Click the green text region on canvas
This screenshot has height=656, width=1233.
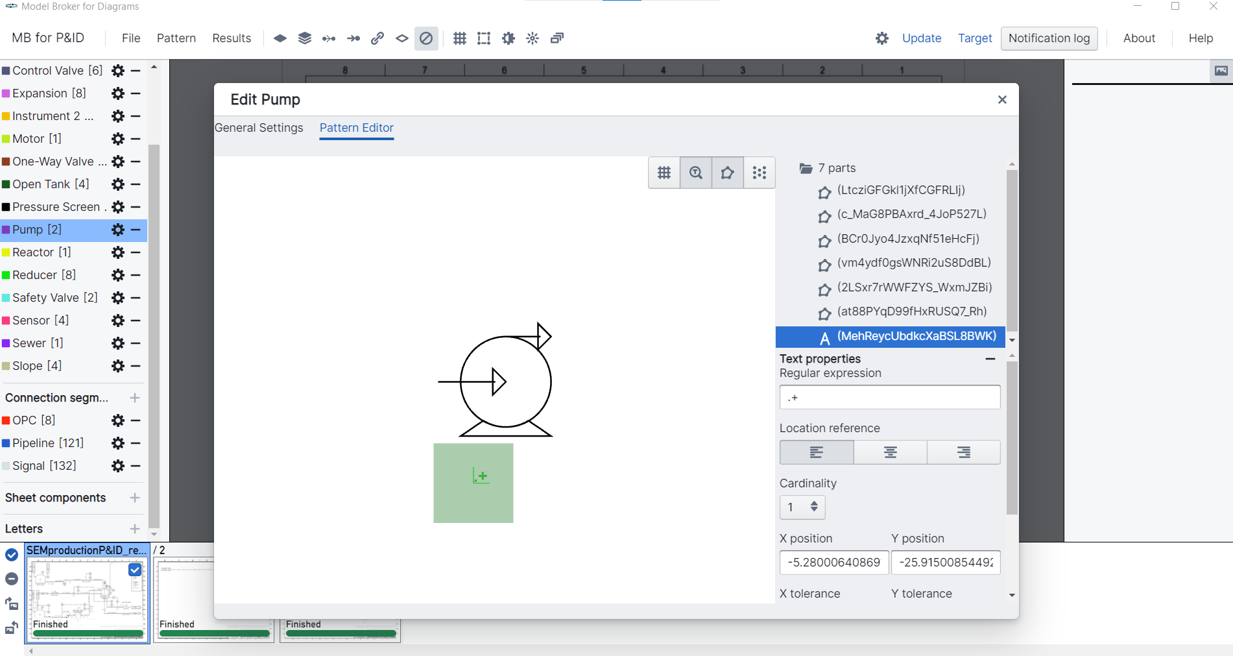(473, 483)
